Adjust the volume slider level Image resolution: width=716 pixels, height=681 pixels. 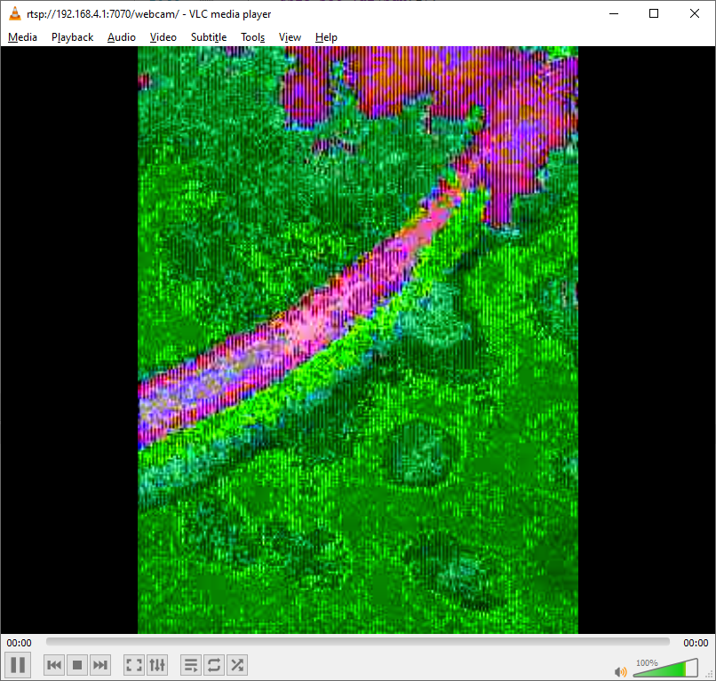[x=664, y=669]
